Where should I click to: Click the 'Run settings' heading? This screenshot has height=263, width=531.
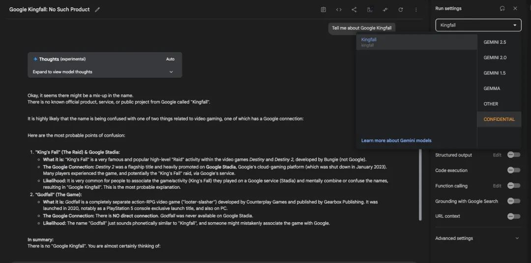click(x=448, y=8)
